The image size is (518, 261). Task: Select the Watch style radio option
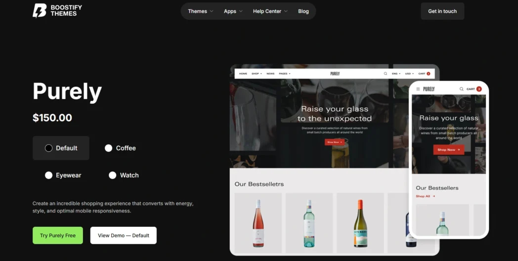[124, 175]
